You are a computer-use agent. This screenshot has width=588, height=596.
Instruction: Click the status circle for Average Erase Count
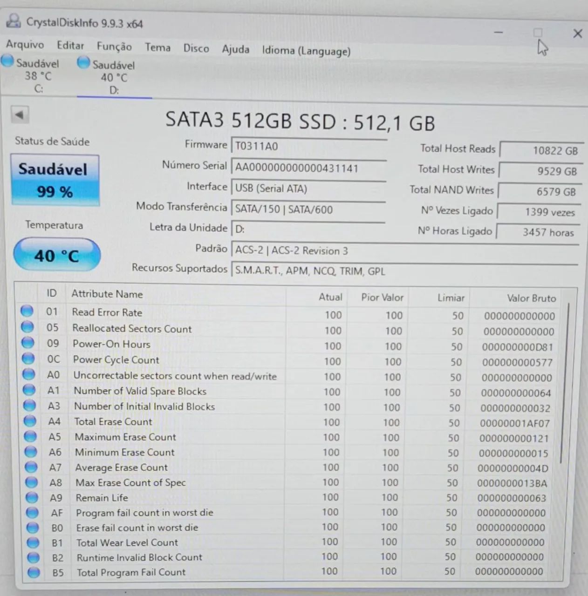point(31,467)
